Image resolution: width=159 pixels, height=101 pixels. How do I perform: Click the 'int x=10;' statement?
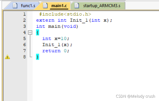click(x=56, y=39)
